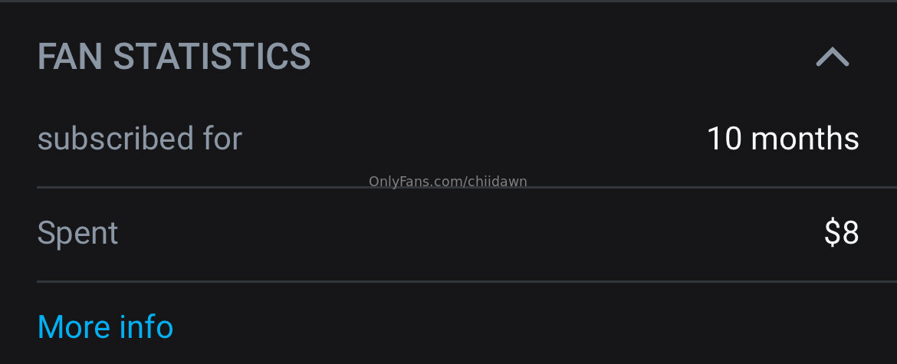Select the "subscribed for" label
897x364 pixels.
tap(140, 139)
